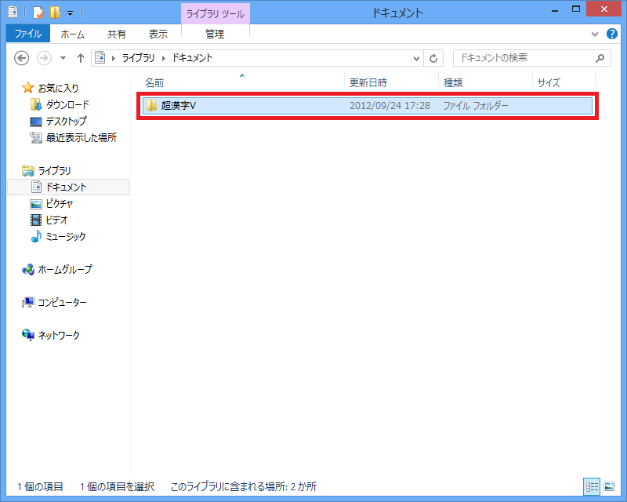Expand the ribbon using the chevron
The image size is (627, 502).
[x=595, y=34]
